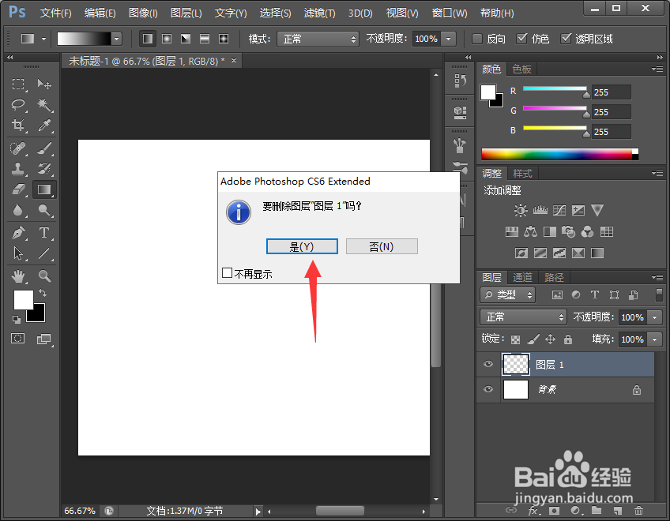Choose Reflected Gradient style
Screen dimensions: 670x521
click(x=205, y=39)
